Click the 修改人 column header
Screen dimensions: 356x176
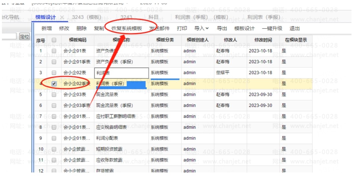coord(230,40)
